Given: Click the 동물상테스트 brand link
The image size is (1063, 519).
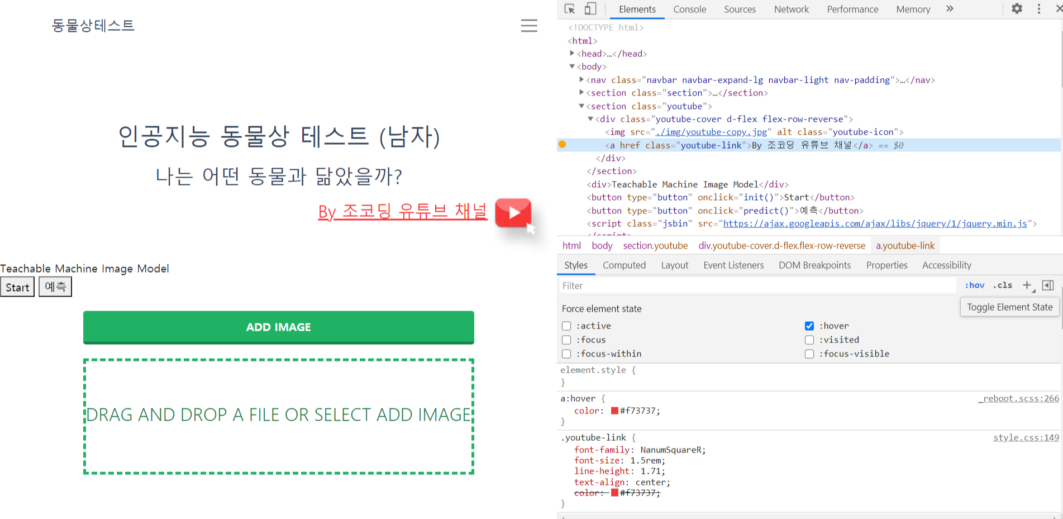Looking at the screenshot, I should 93,26.
